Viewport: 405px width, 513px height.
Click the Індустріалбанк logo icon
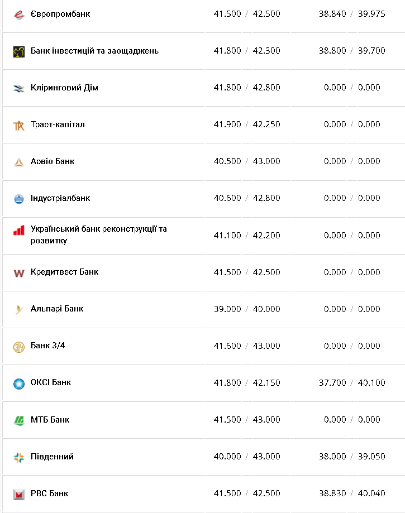pyautogui.click(x=19, y=199)
